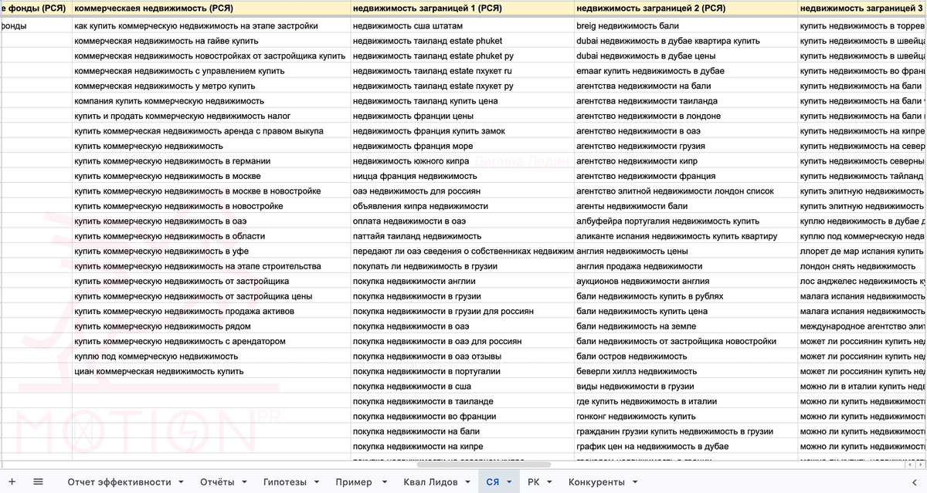
Task: Select cell коммерческая недвижимость у метро купить
Action: (x=211, y=86)
